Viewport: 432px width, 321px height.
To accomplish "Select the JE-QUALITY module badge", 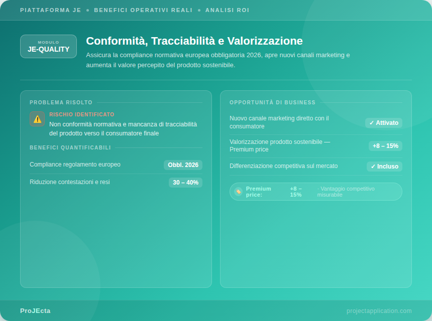I will point(48,46).
